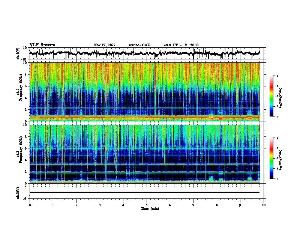297x230 pixels.
Task: Click time-axis tick label "3"
Action: [x=100, y=205]
